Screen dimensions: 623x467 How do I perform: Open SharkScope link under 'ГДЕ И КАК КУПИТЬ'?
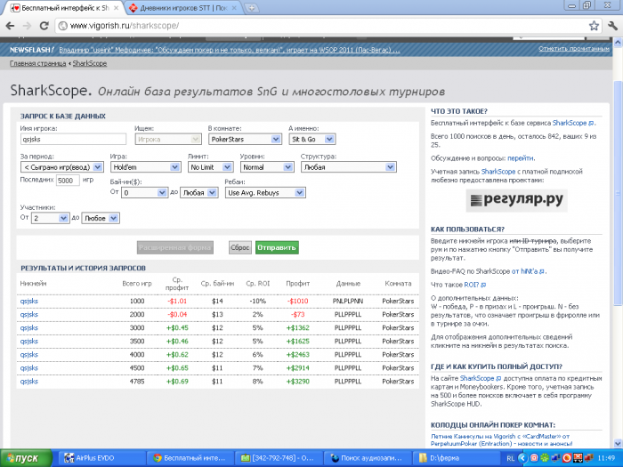point(480,378)
